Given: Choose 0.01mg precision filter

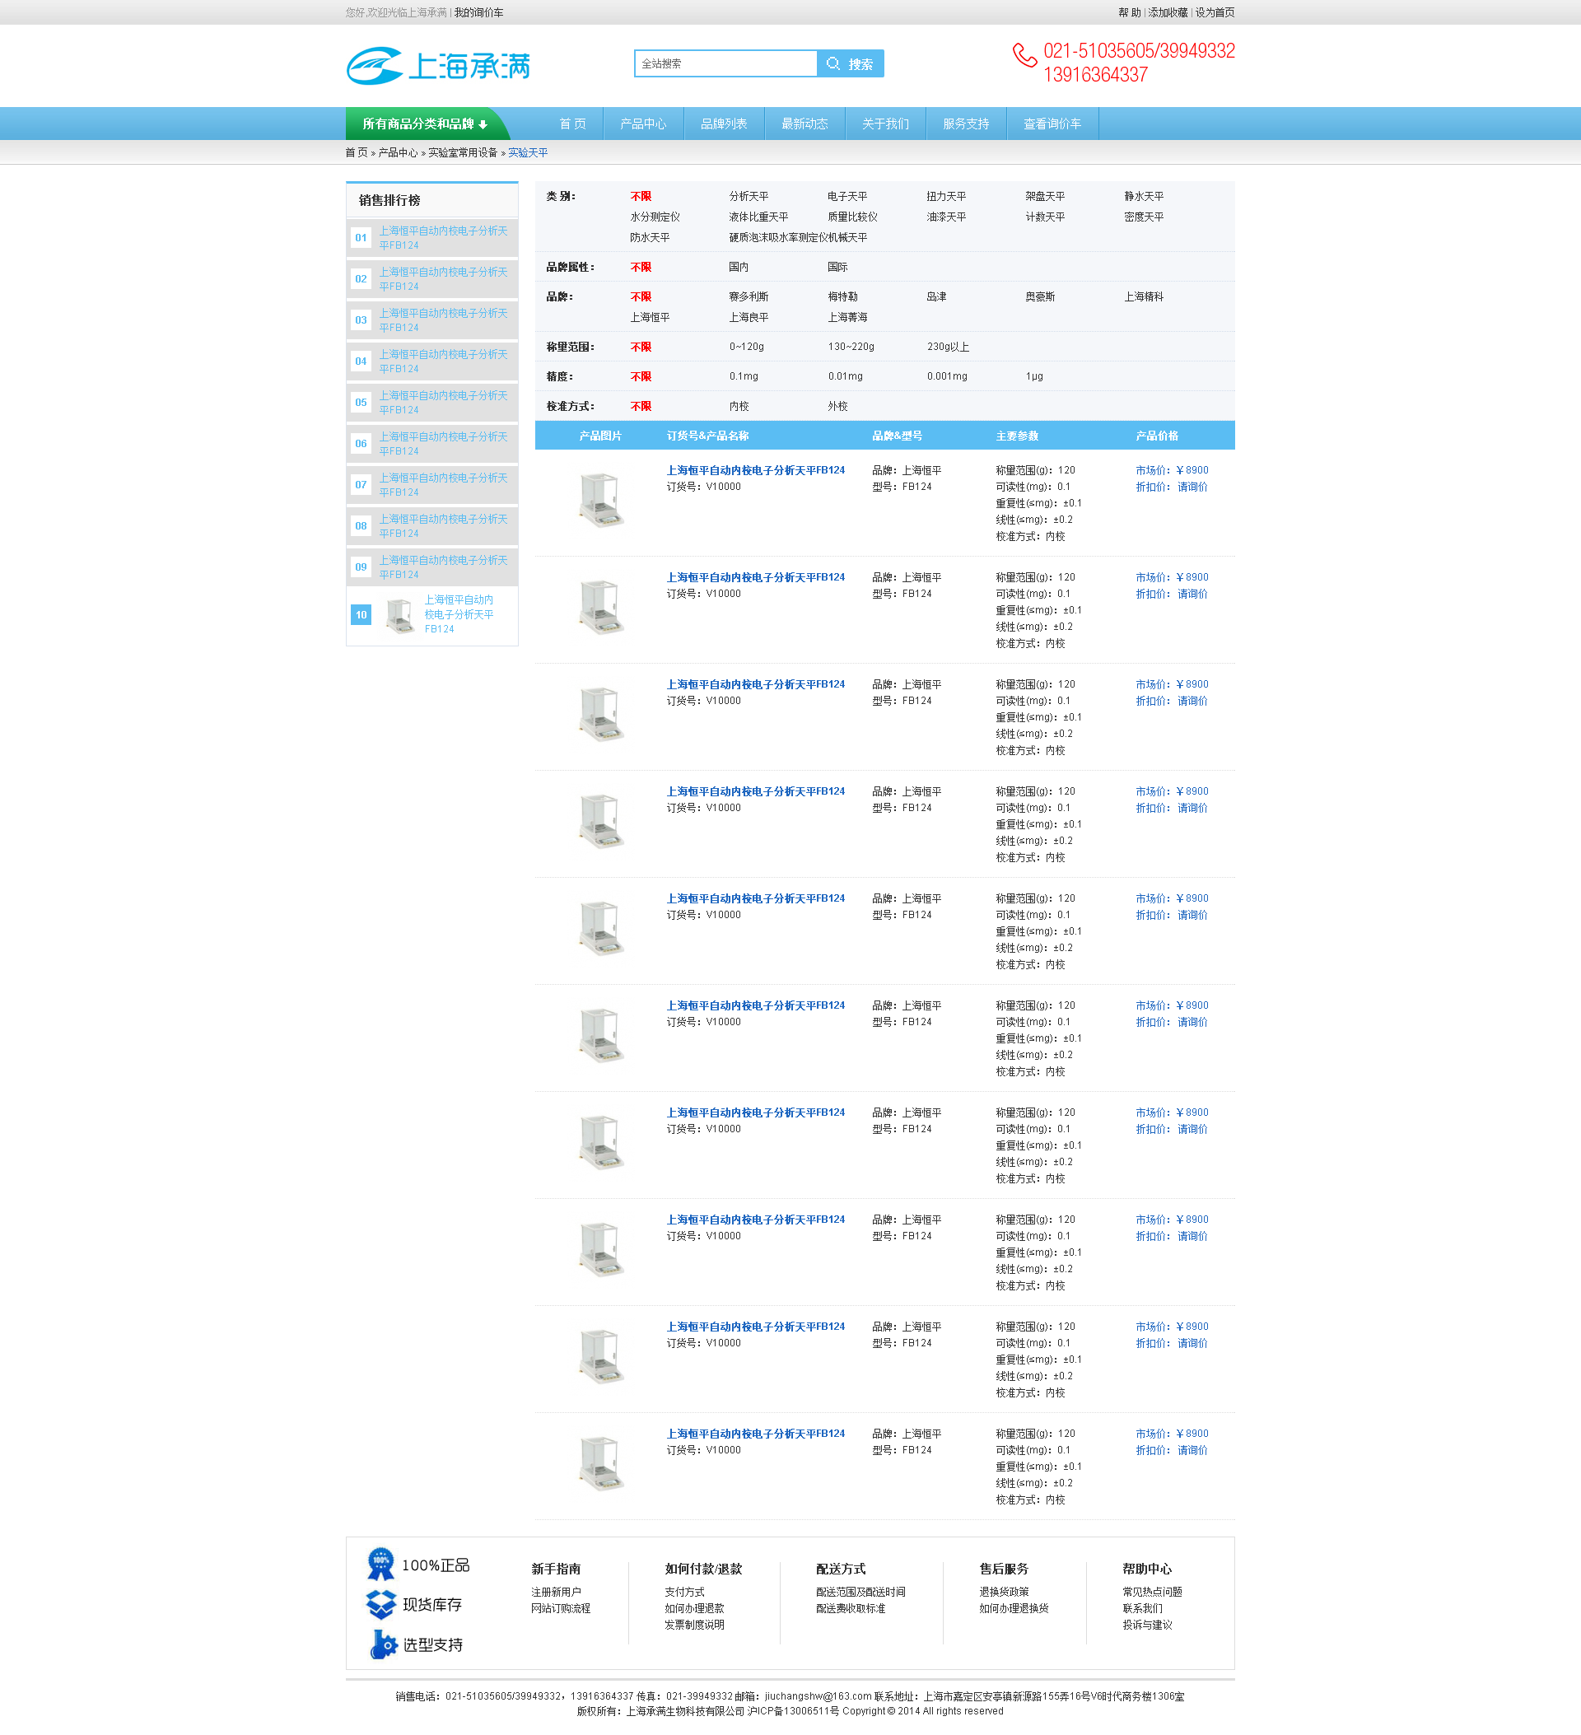Looking at the screenshot, I should coord(844,376).
